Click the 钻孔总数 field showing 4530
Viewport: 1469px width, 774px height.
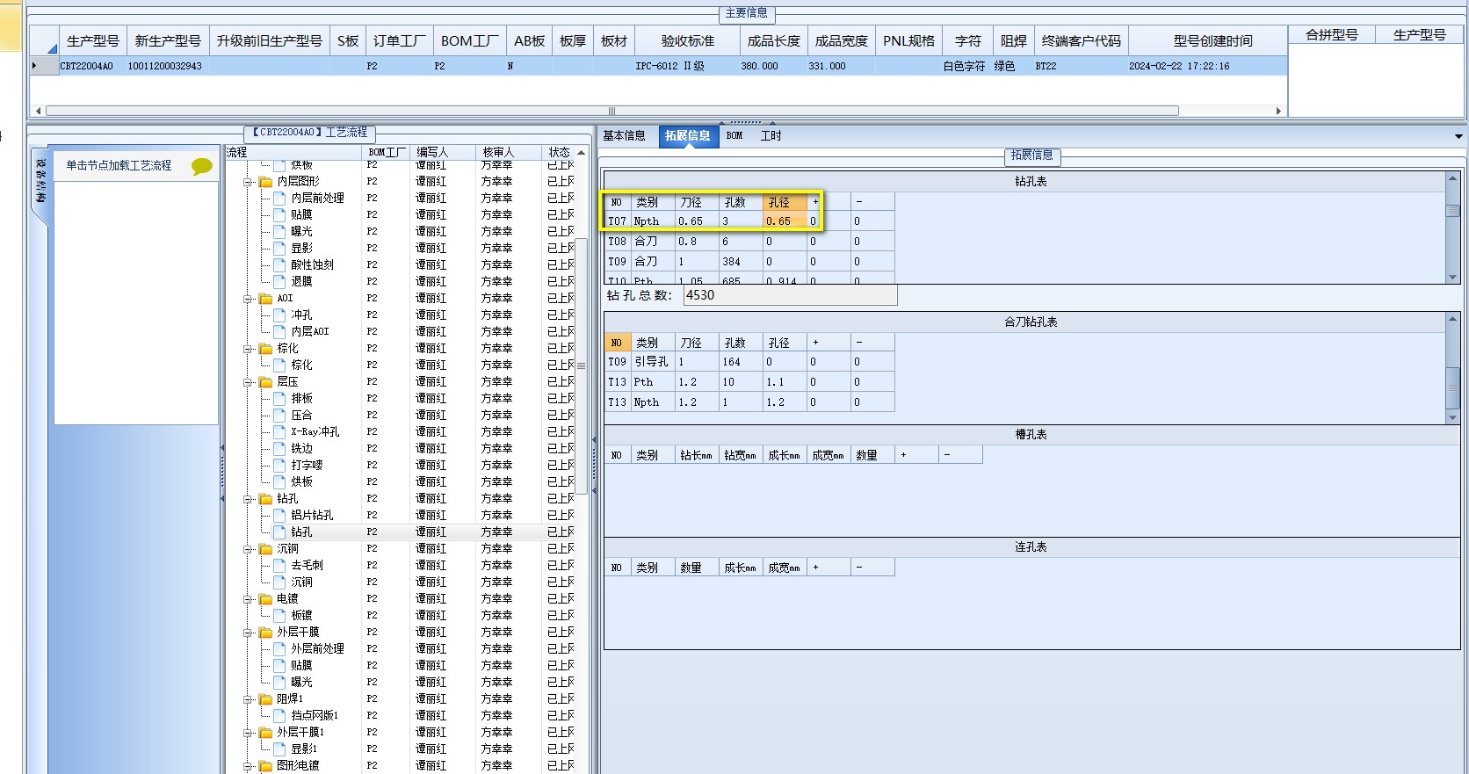tap(789, 296)
